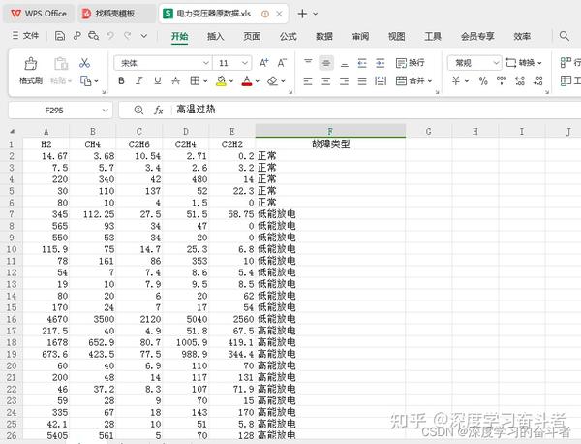Click the select-all corner triangle
The height and width of the screenshot is (444, 581).
13,131
